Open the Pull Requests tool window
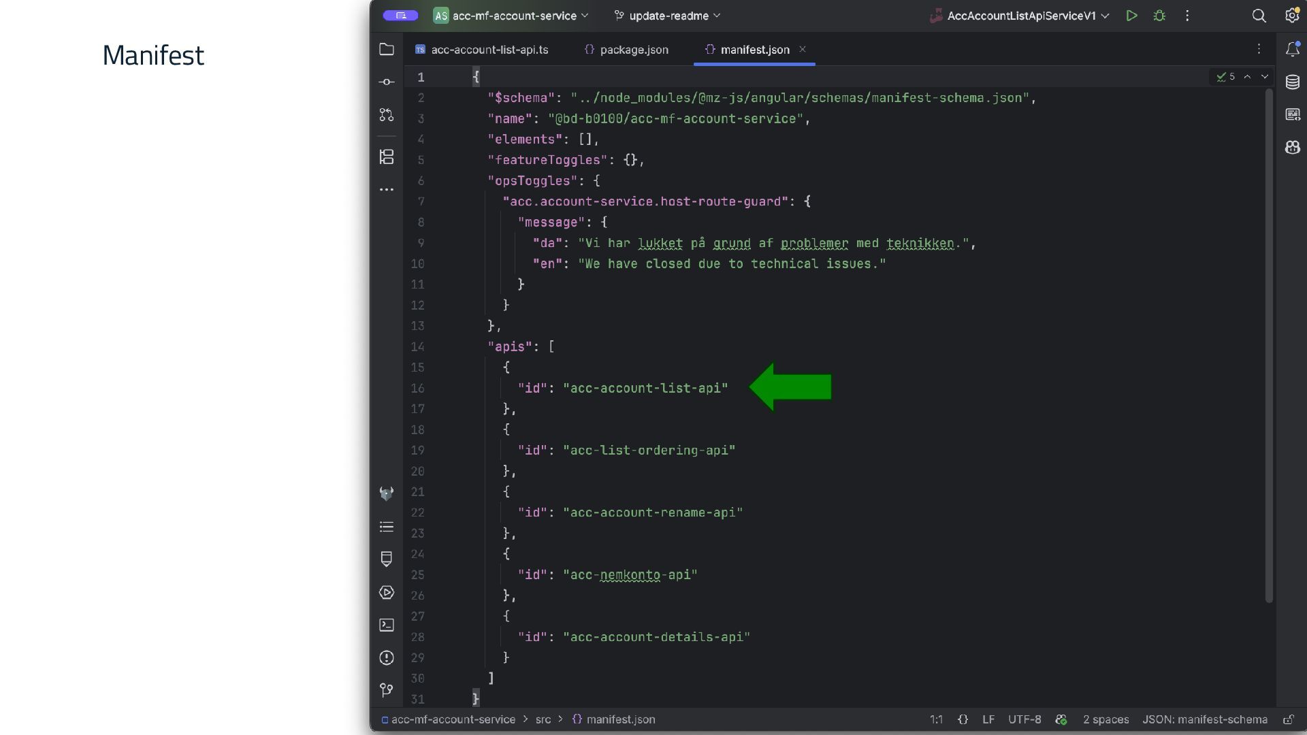Image resolution: width=1307 pixels, height=735 pixels. 387,115
